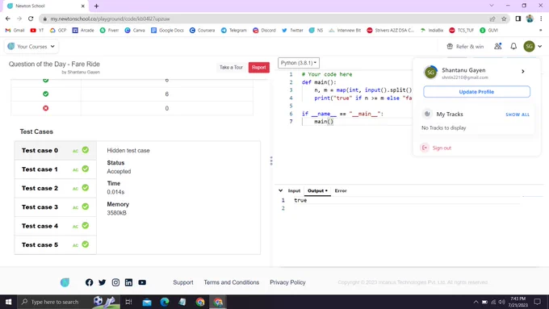Screen dimensions: 549x309
Task: Click the browser reload icon
Action: tap(31, 19)
